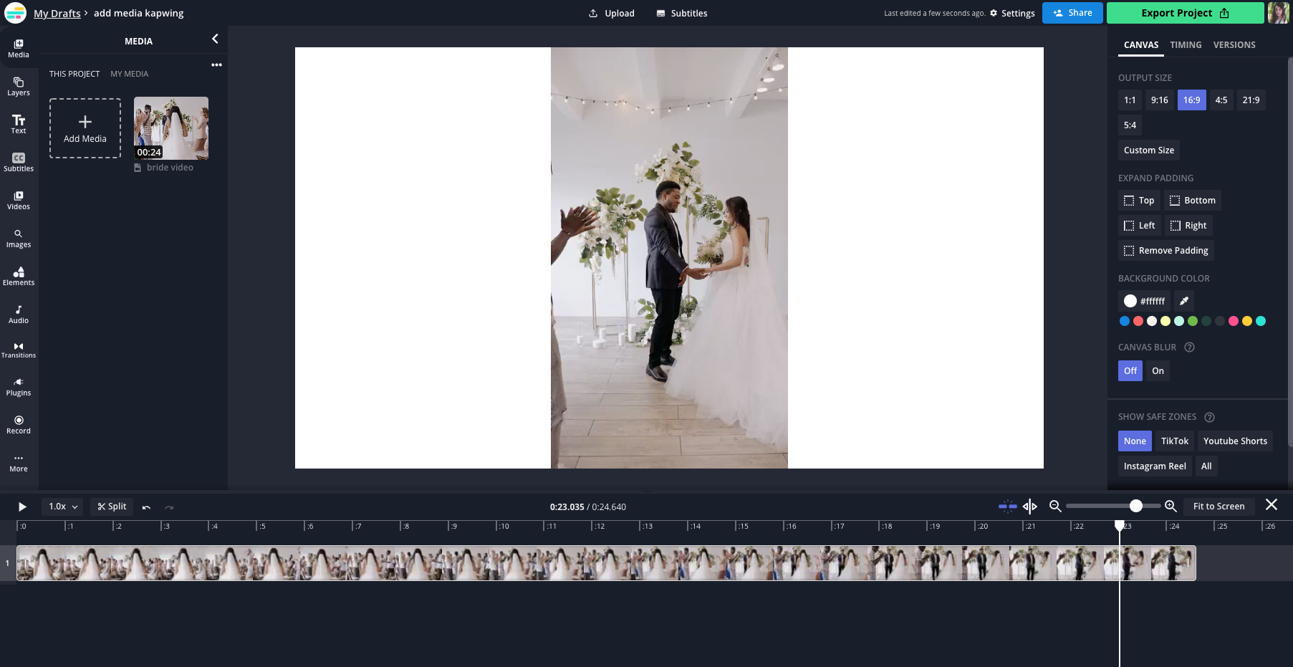Pick the blue background color swatch
Viewport: 1293px width, 667px height.
(x=1125, y=321)
